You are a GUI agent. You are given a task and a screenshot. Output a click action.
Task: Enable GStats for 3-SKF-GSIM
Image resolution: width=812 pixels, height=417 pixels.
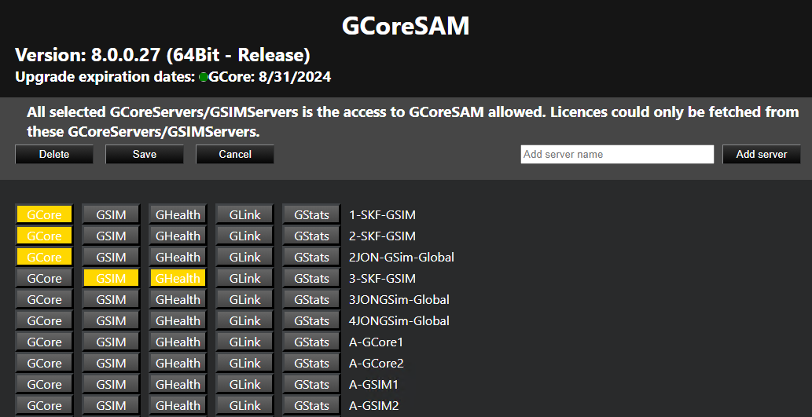click(311, 278)
